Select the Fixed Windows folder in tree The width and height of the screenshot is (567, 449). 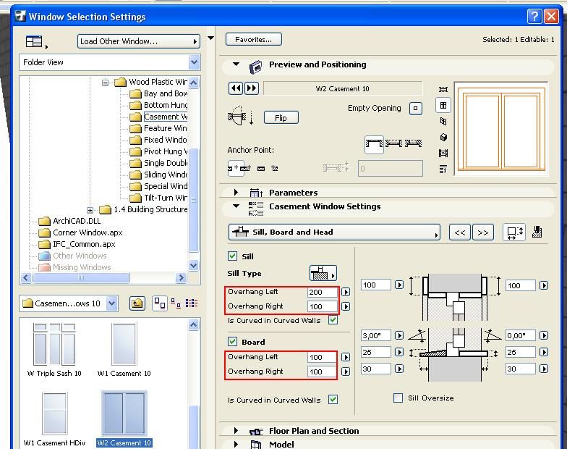click(x=164, y=140)
